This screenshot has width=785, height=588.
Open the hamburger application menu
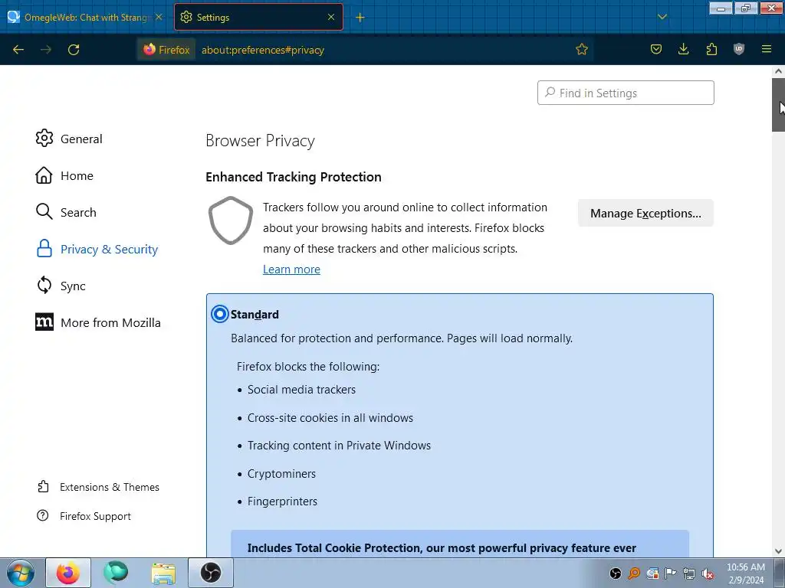[x=767, y=49]
